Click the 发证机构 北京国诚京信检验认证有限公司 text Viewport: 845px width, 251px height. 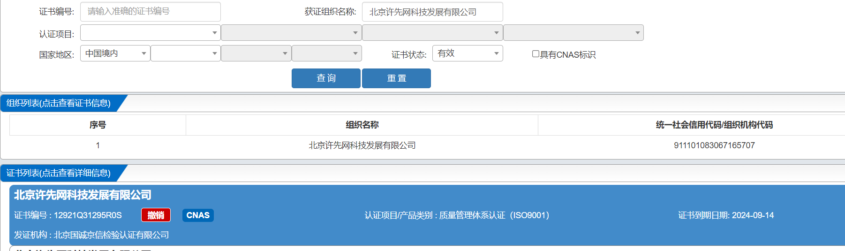tap(91, 235)
